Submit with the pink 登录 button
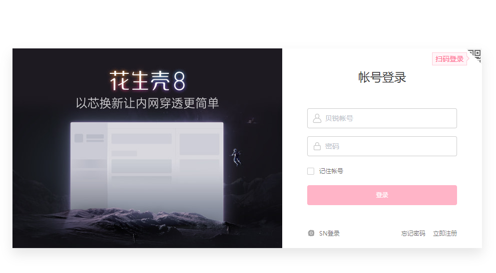This screenshot has height=273, width=496. click(x=382, y=195)
